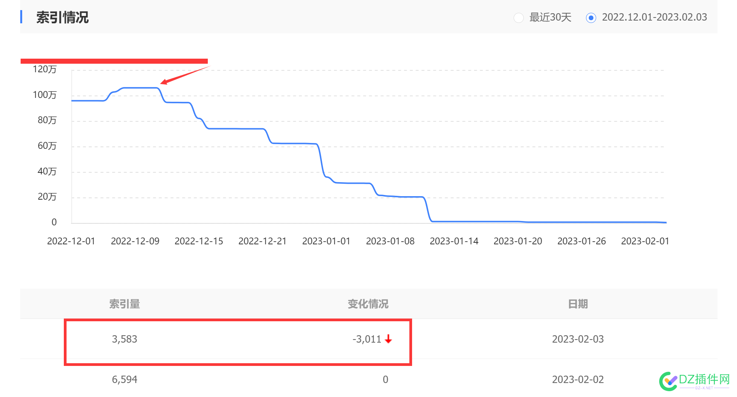This screenshot has height=397, width=737.
Task: Click the index value 3,583
Action: pyautogui.click(x=125, y=339)
